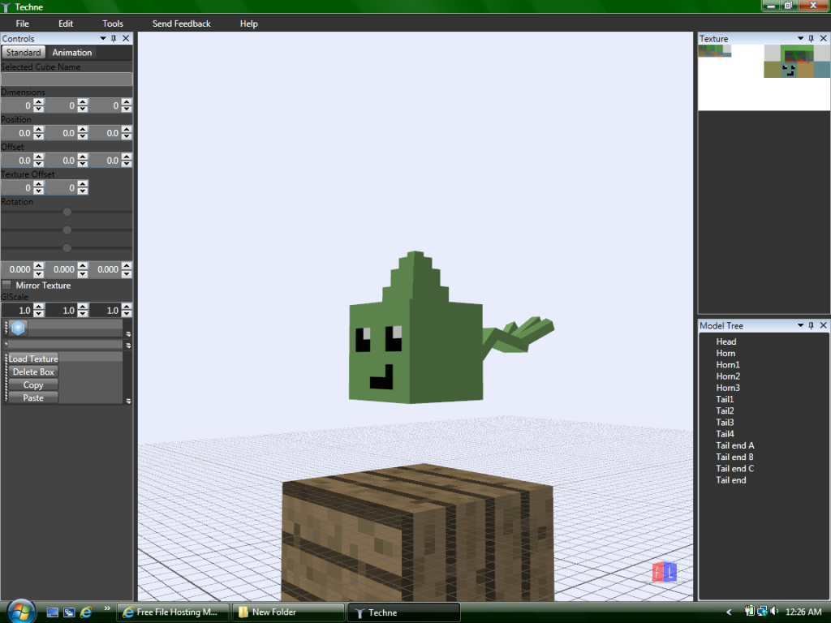This screenshot has height=623, width=831.
Task: Click the Delete Box button
Action: pyautogui.click(x=32, y=372)
